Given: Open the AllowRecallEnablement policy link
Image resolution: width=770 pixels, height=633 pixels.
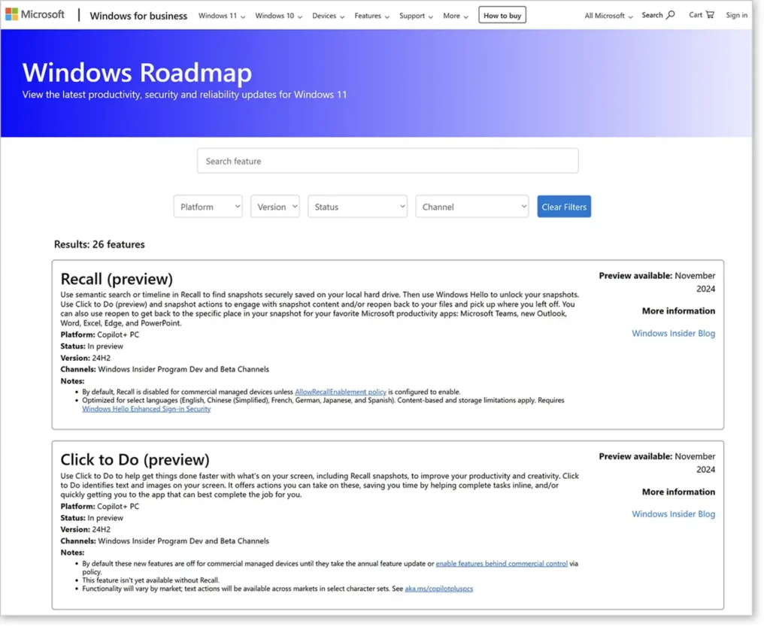Looking at the screenshot, I should (341, 392).
